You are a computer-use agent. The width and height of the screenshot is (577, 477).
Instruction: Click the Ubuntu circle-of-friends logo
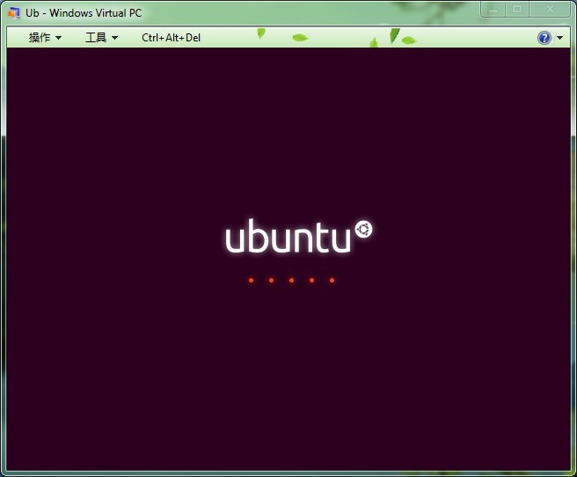click(363, 230)
